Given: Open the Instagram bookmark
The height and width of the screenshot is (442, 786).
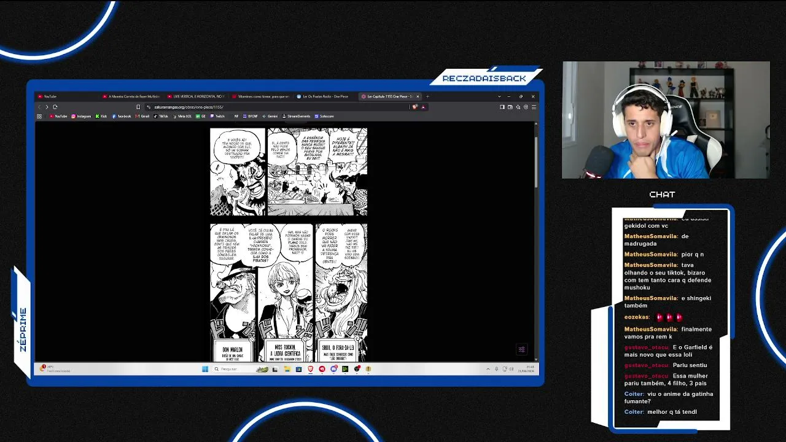Looking at the screenshot, I should (81, 116).
